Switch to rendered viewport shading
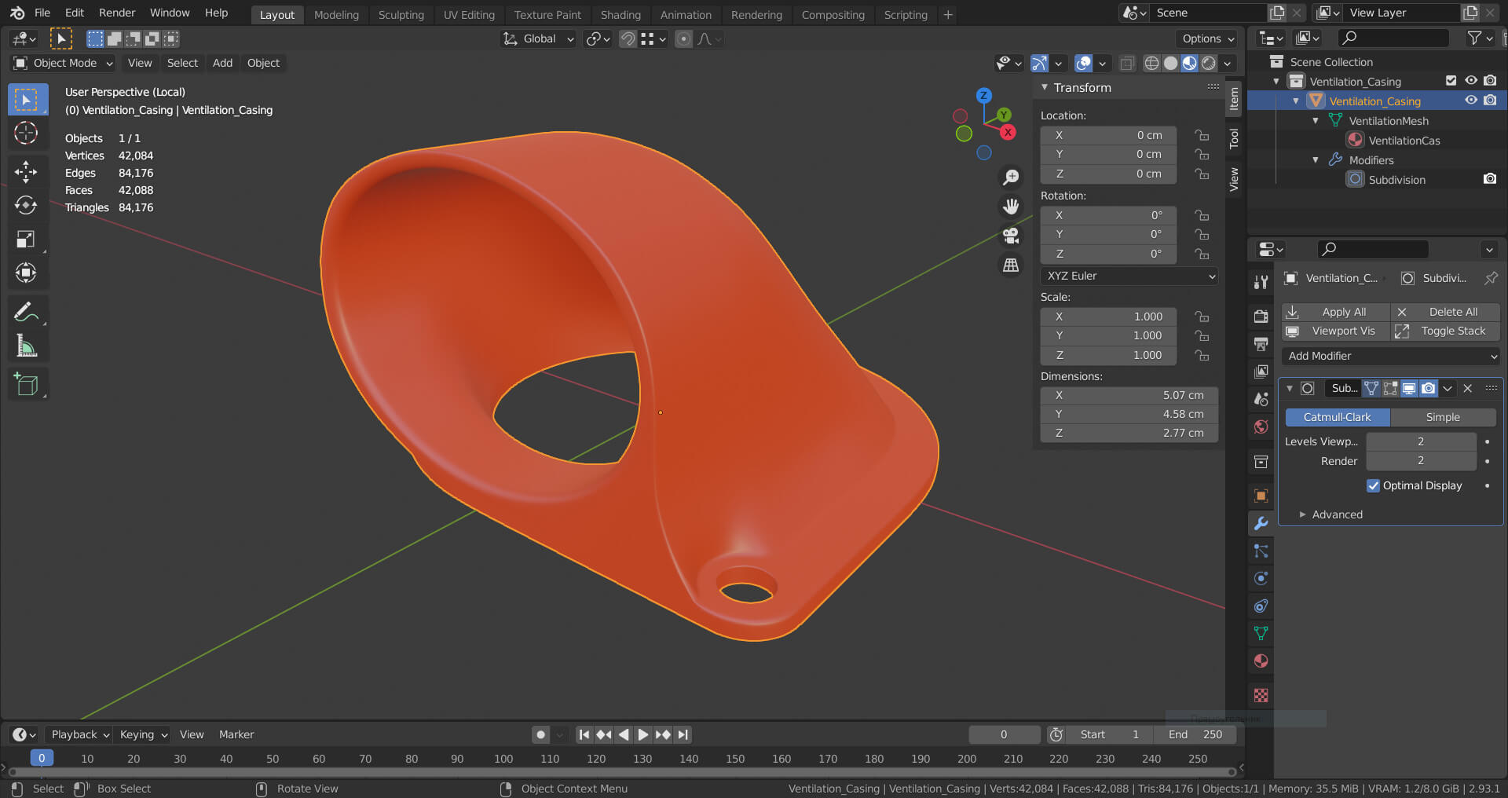Viewport: 1508px width, 798px height. (x=1209, y=63)
